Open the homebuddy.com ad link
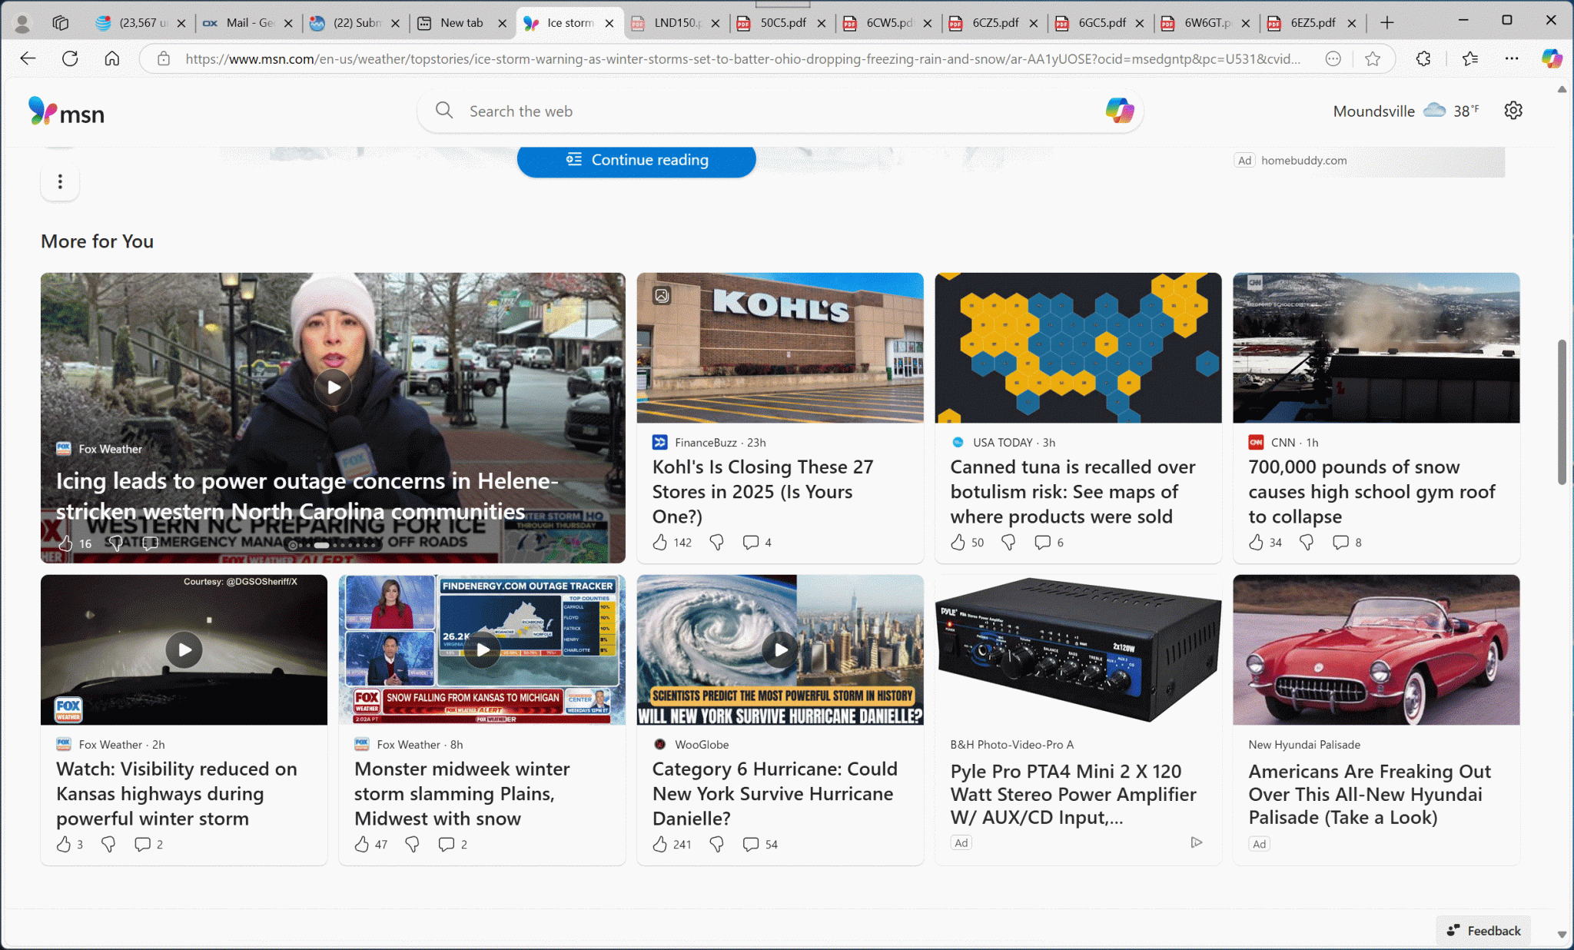The image size is (1574, 950). [x=1303, y=161]
